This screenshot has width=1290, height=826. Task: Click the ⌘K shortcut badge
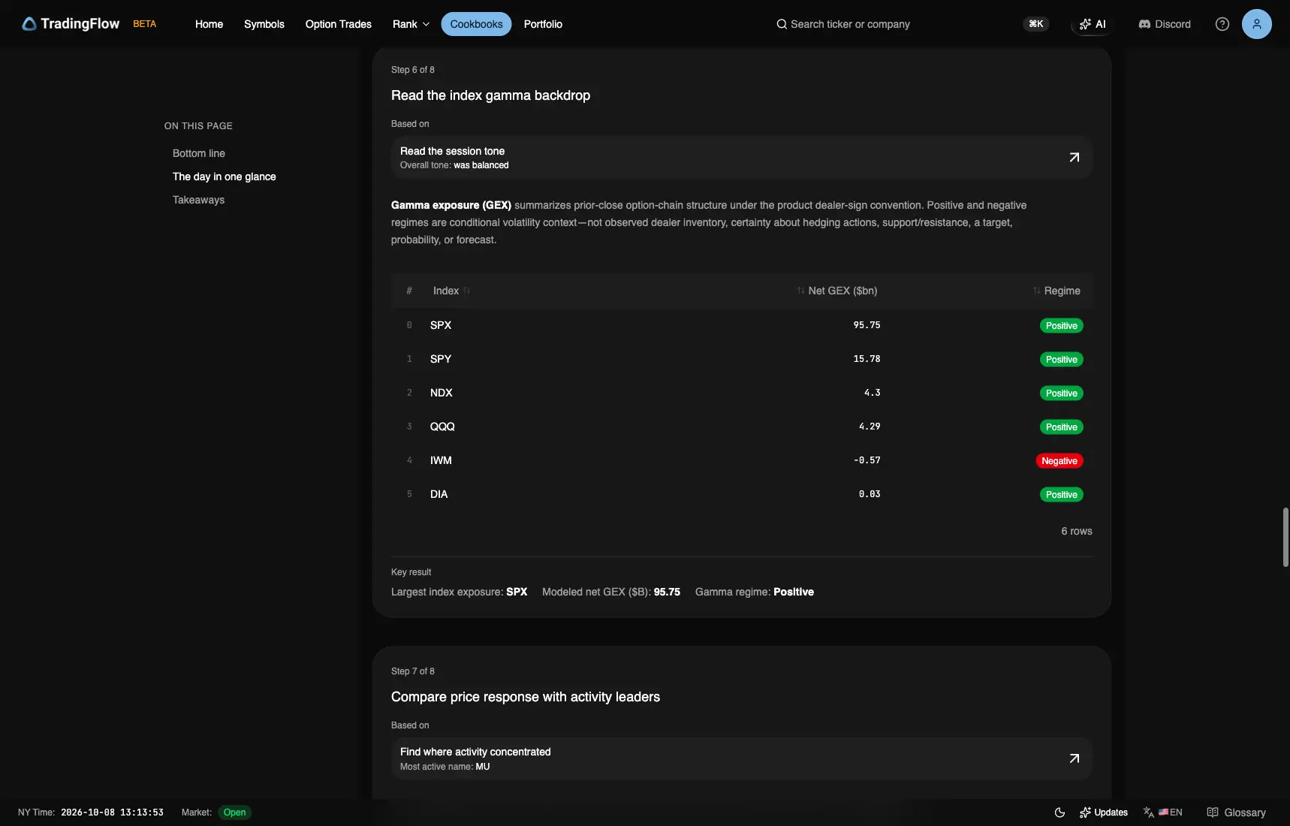[x=1036, y=24]
